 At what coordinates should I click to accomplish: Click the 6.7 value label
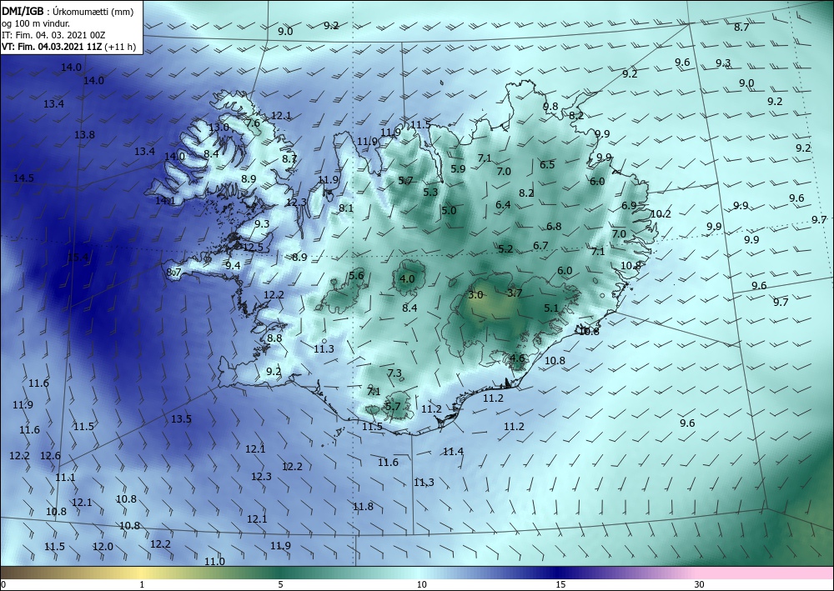pyautogui.click(x=540, y=246)
